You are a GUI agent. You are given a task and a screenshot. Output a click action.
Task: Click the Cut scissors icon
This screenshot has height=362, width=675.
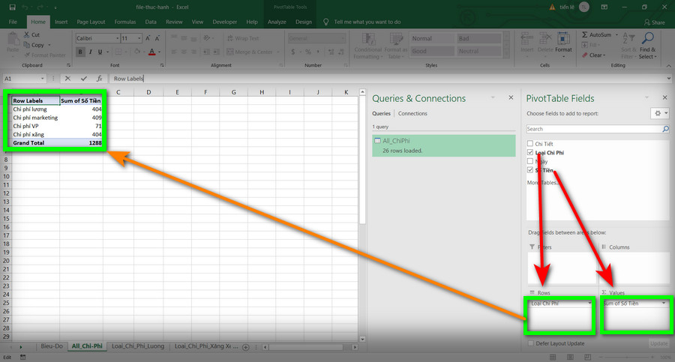pyautogui.click(x=26, y=34)
